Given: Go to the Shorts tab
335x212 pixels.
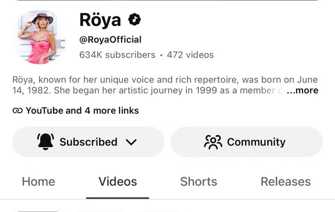Looking at the screenshot, I should coord(198,182).
